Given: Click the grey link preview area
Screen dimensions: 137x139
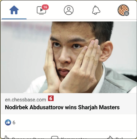Looking at the screenshot, I should click(x=69, y=103).
